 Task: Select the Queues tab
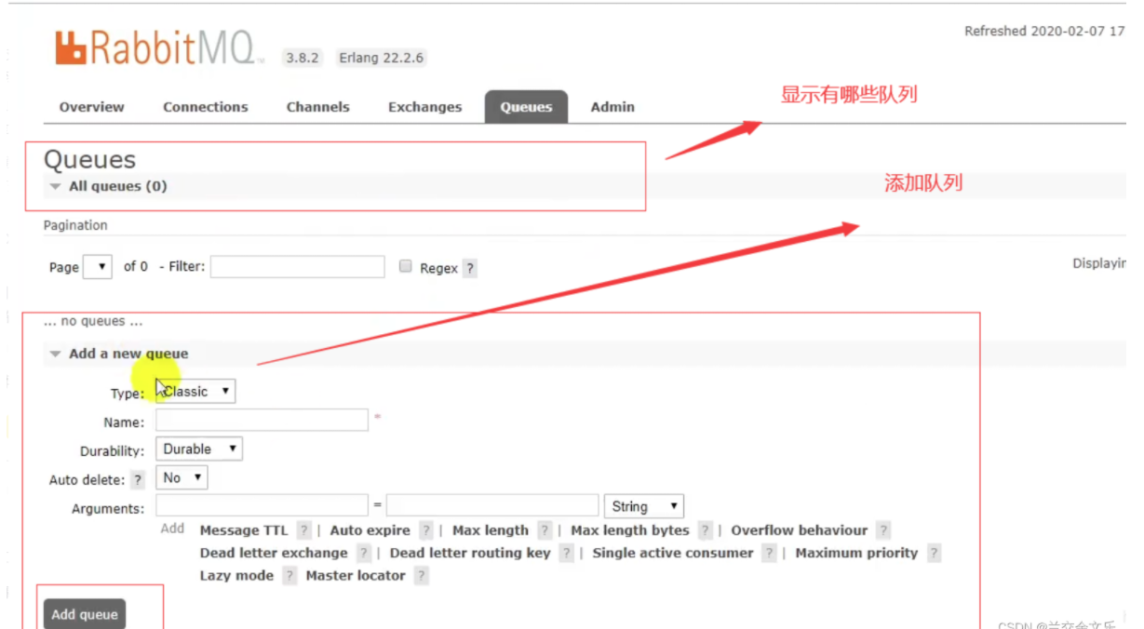click(527, 107)
